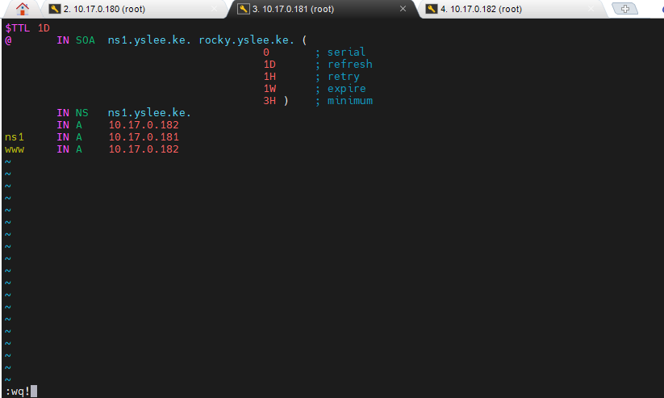This screenshot has height=398, width=664.
Task: Switch to the 10.17.0.180 (root) session tab
Action: point(133,9)
